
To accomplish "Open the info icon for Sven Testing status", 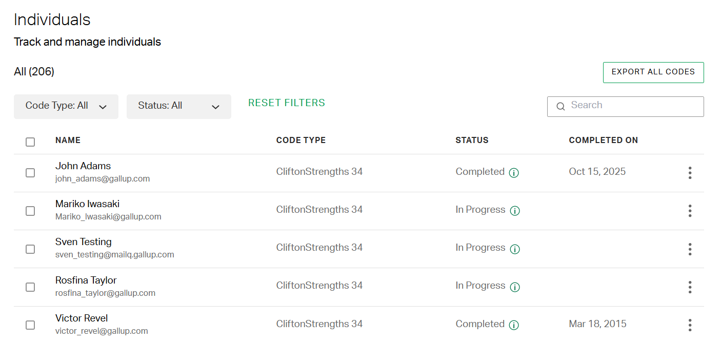I will 515,249.
